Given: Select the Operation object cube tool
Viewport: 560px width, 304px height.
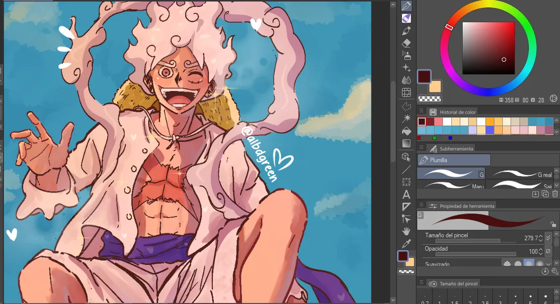Looking at the screenshot, I should [406, 157].
